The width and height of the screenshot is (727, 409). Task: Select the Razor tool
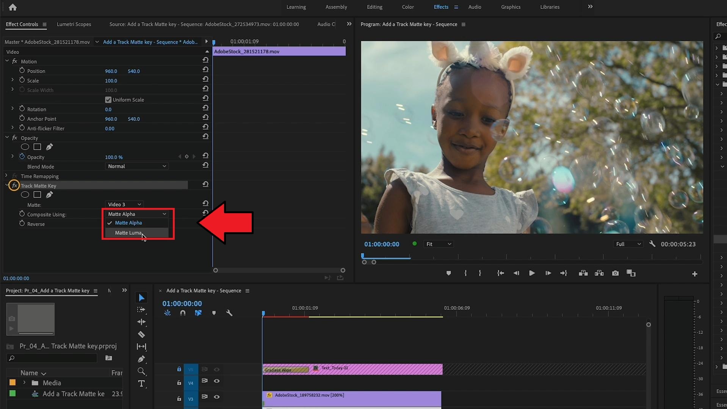pos(141,335)
